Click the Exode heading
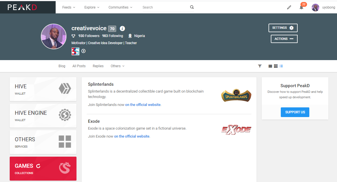Viewport: 337px width, 182px height. (x=94, y=121)
